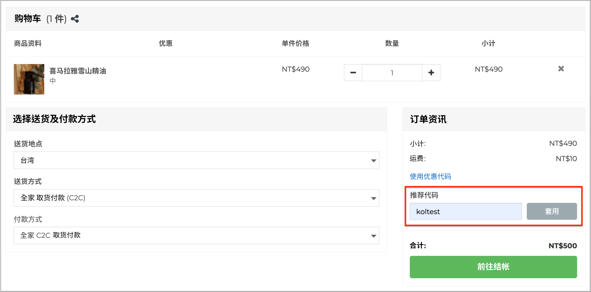Decrease quantity with the minus button
This screenshot has width=591, height=292.
353,73
